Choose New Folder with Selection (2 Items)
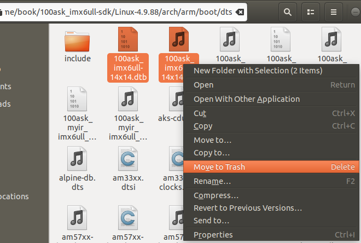 coord(271,71)
